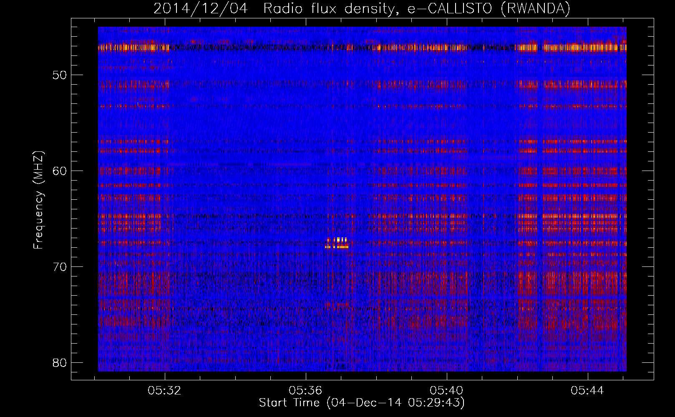Click the bright yellow burst near 68 MHz
Viewport: 675px width, 417px height.
pos(337,243)
